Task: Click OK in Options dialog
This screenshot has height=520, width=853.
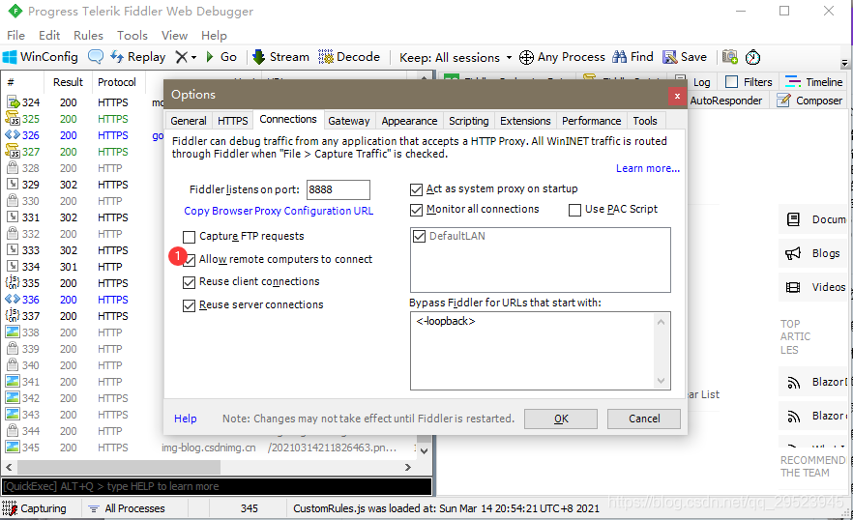Action: (x=561, y=419)
